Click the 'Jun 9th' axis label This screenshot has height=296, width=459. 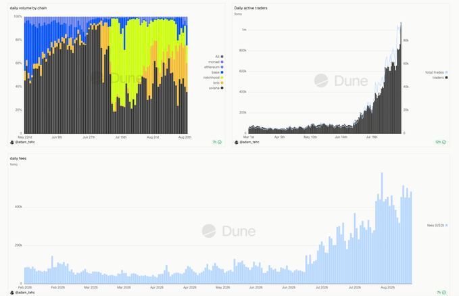[x=57, y=137]
